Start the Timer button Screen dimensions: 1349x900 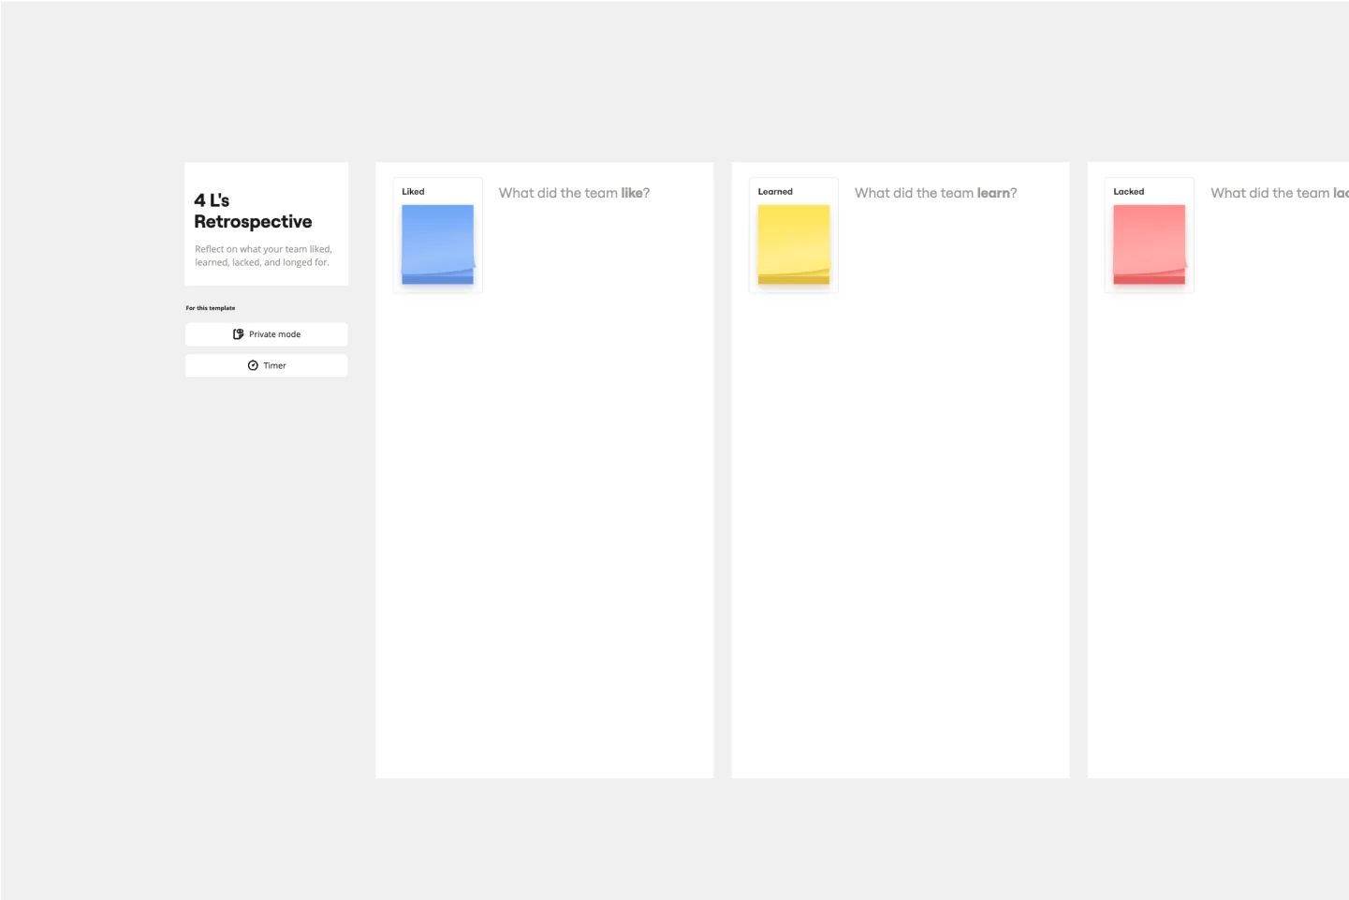(x=267, y=365)
